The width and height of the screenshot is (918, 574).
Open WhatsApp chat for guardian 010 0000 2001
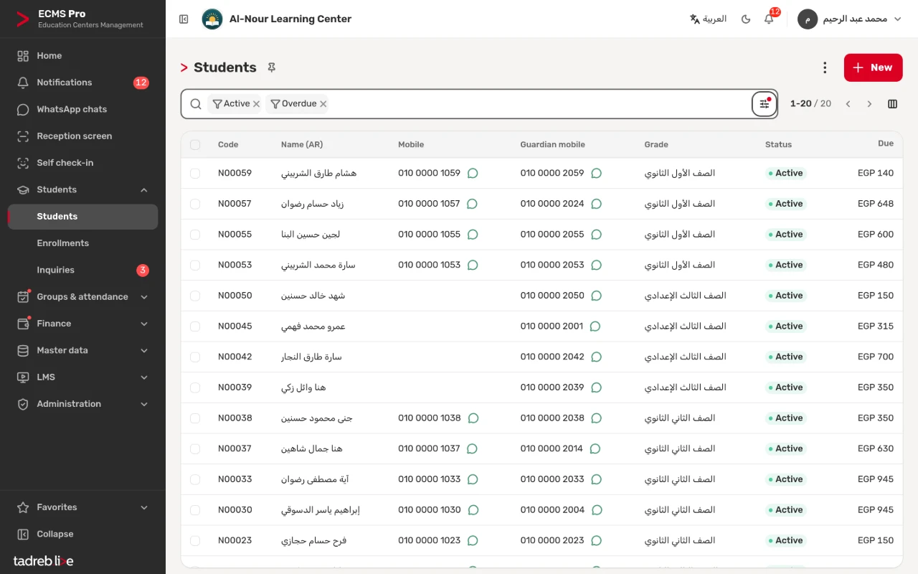tap(595, 326)
